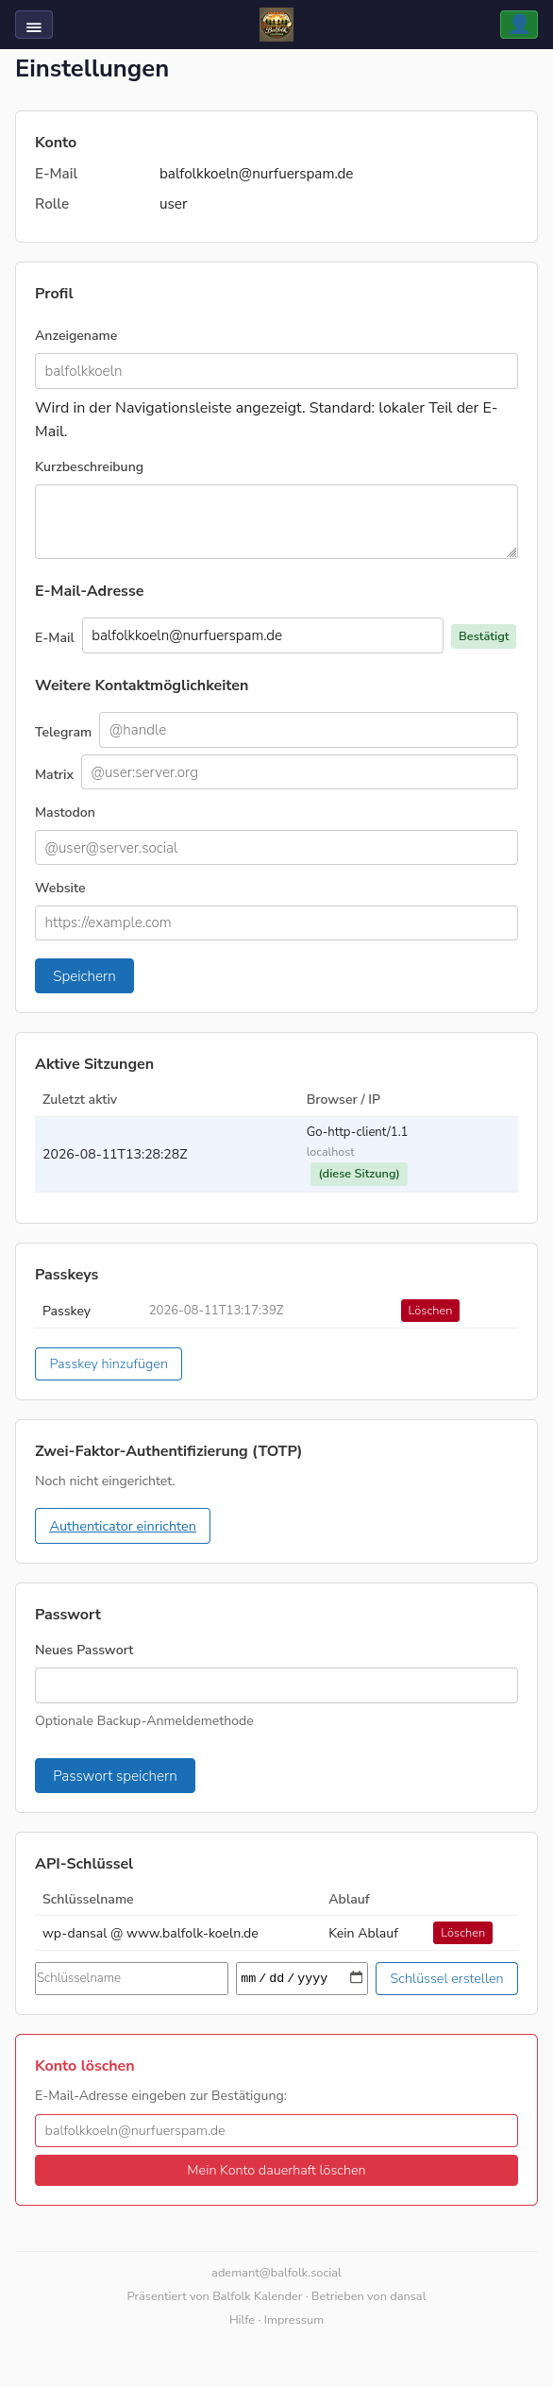Click the Mastodon address field
The width and height of the screenshot is (553, 2387).
[276, 848]
